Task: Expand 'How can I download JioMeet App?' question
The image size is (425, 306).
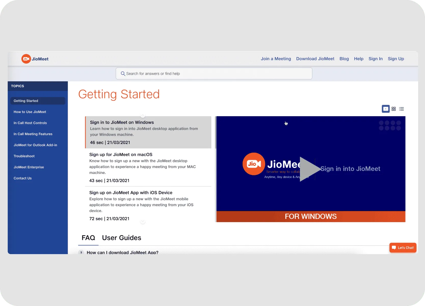Action: coord(122,252)
